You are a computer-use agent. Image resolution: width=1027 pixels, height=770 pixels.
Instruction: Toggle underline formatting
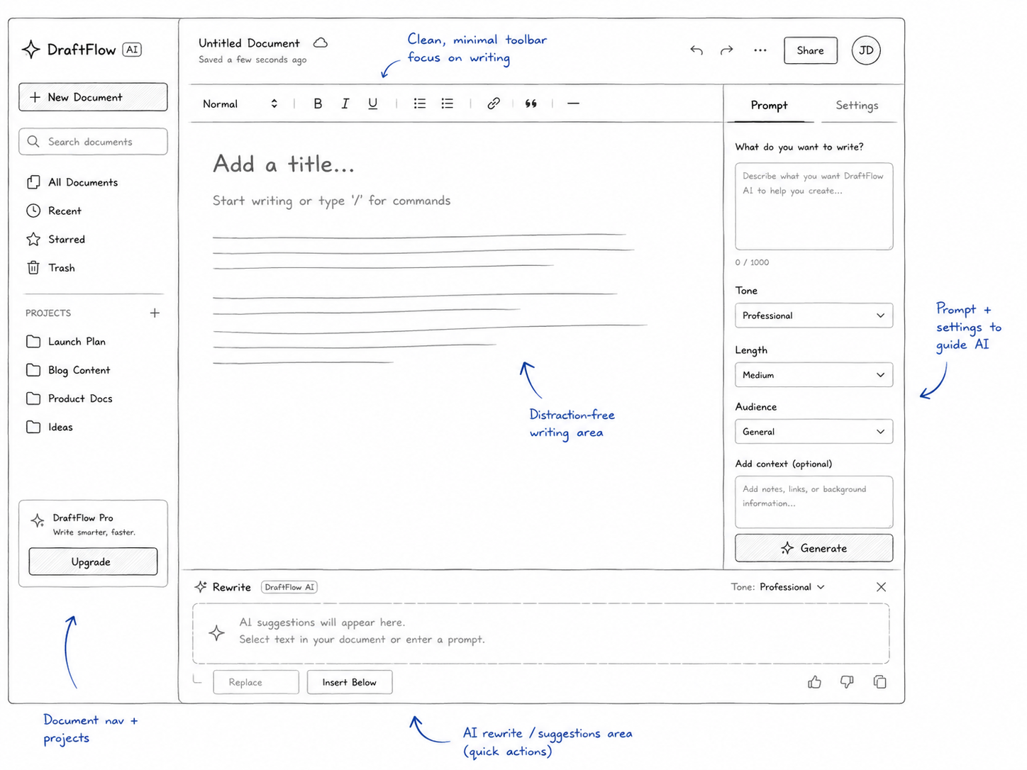pyautogui.click(x=372, y=104)
